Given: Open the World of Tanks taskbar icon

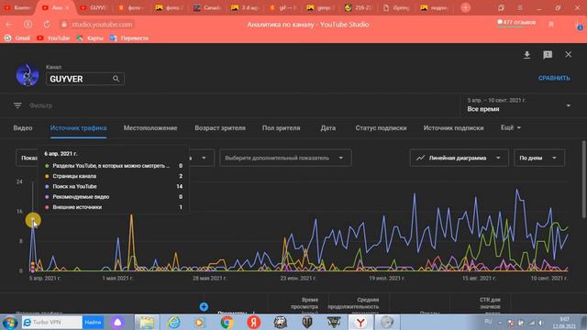Looking at the screenshot, I should pos(307,322).
